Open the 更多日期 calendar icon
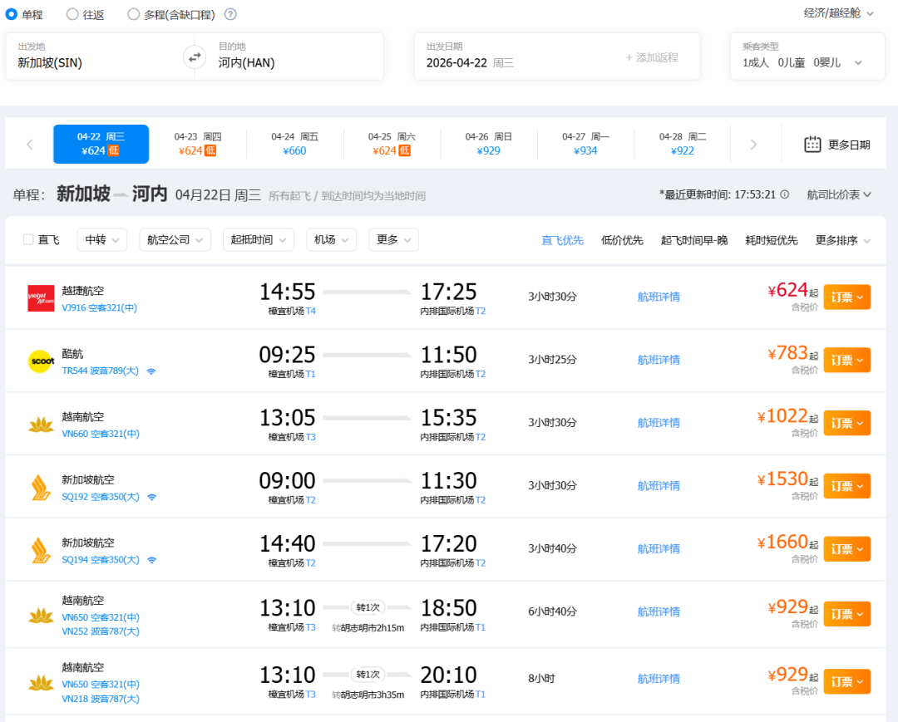Image resolution: width=898 pixels, height=722 pixels. [812, 145]
